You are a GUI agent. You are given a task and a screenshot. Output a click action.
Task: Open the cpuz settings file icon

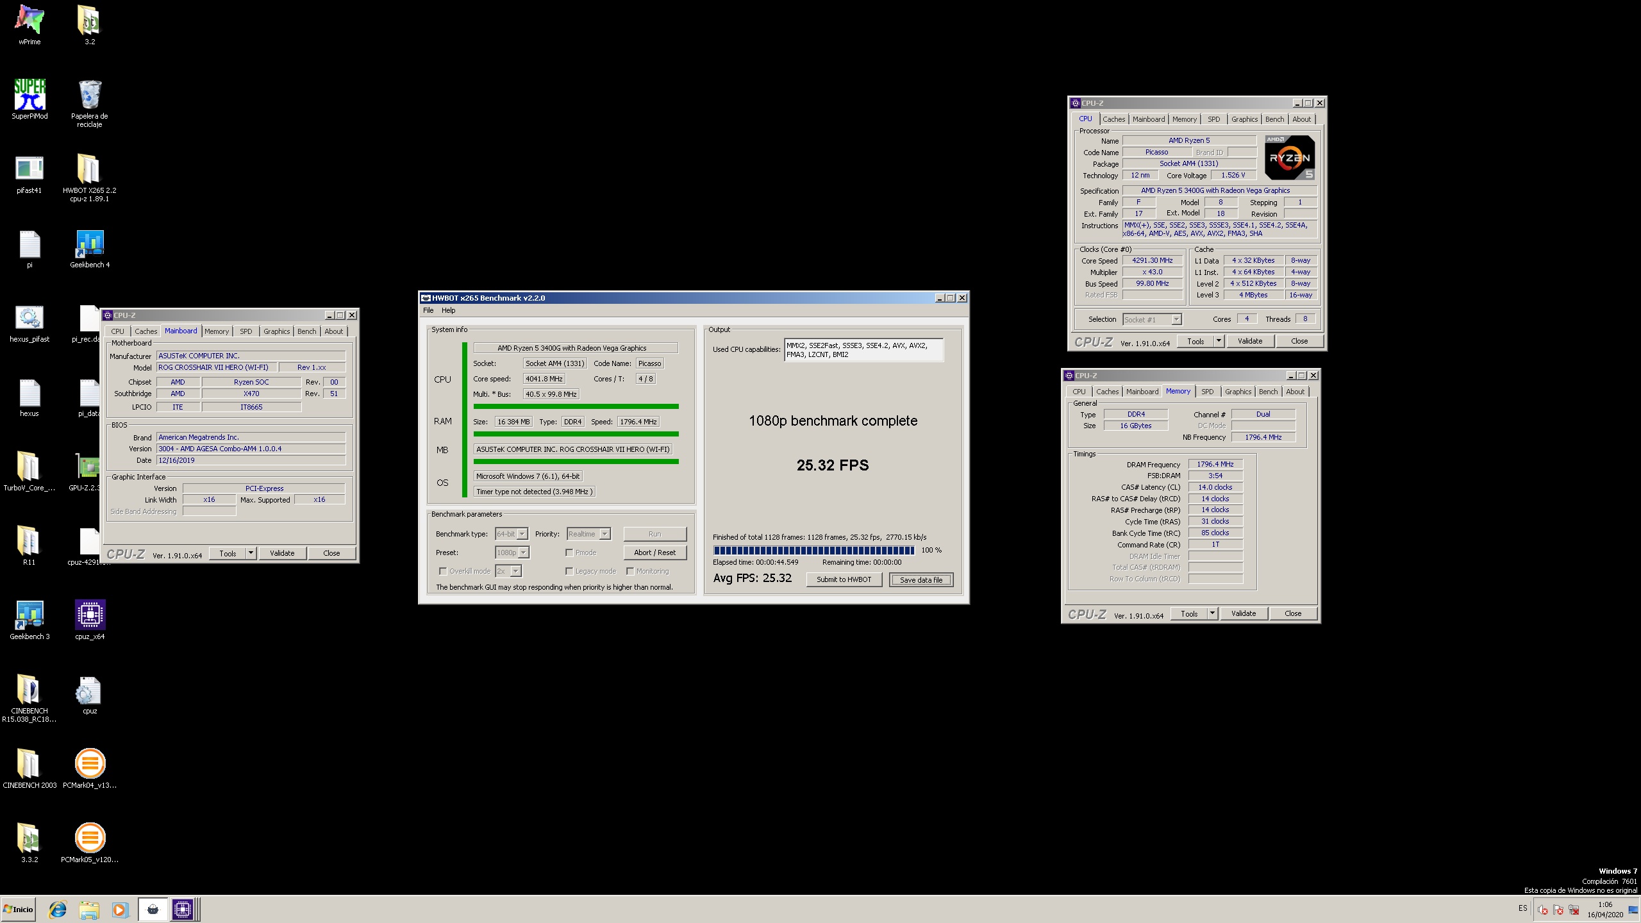pos(90,694)
